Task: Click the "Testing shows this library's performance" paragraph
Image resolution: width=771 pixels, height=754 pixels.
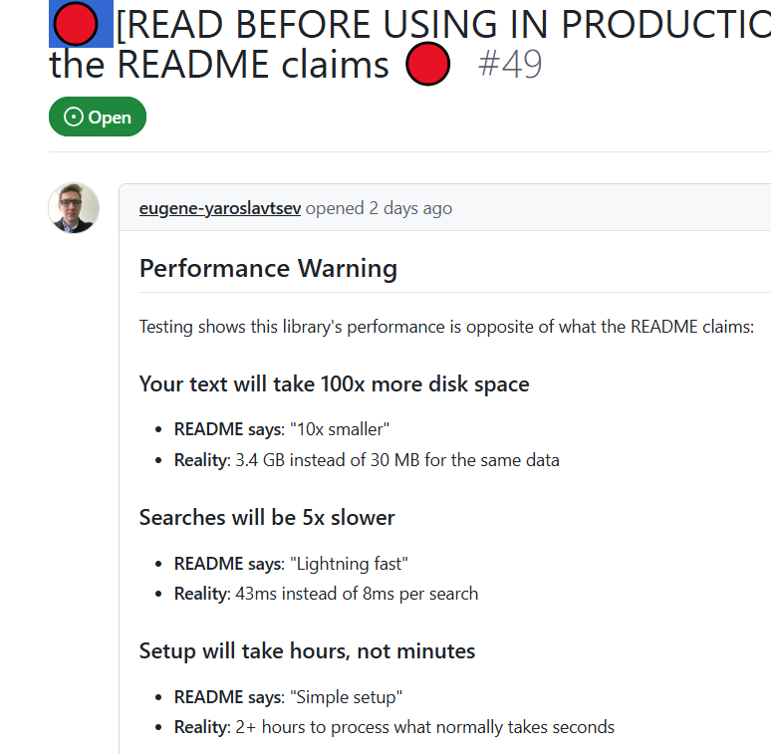Action: (446, 327)
